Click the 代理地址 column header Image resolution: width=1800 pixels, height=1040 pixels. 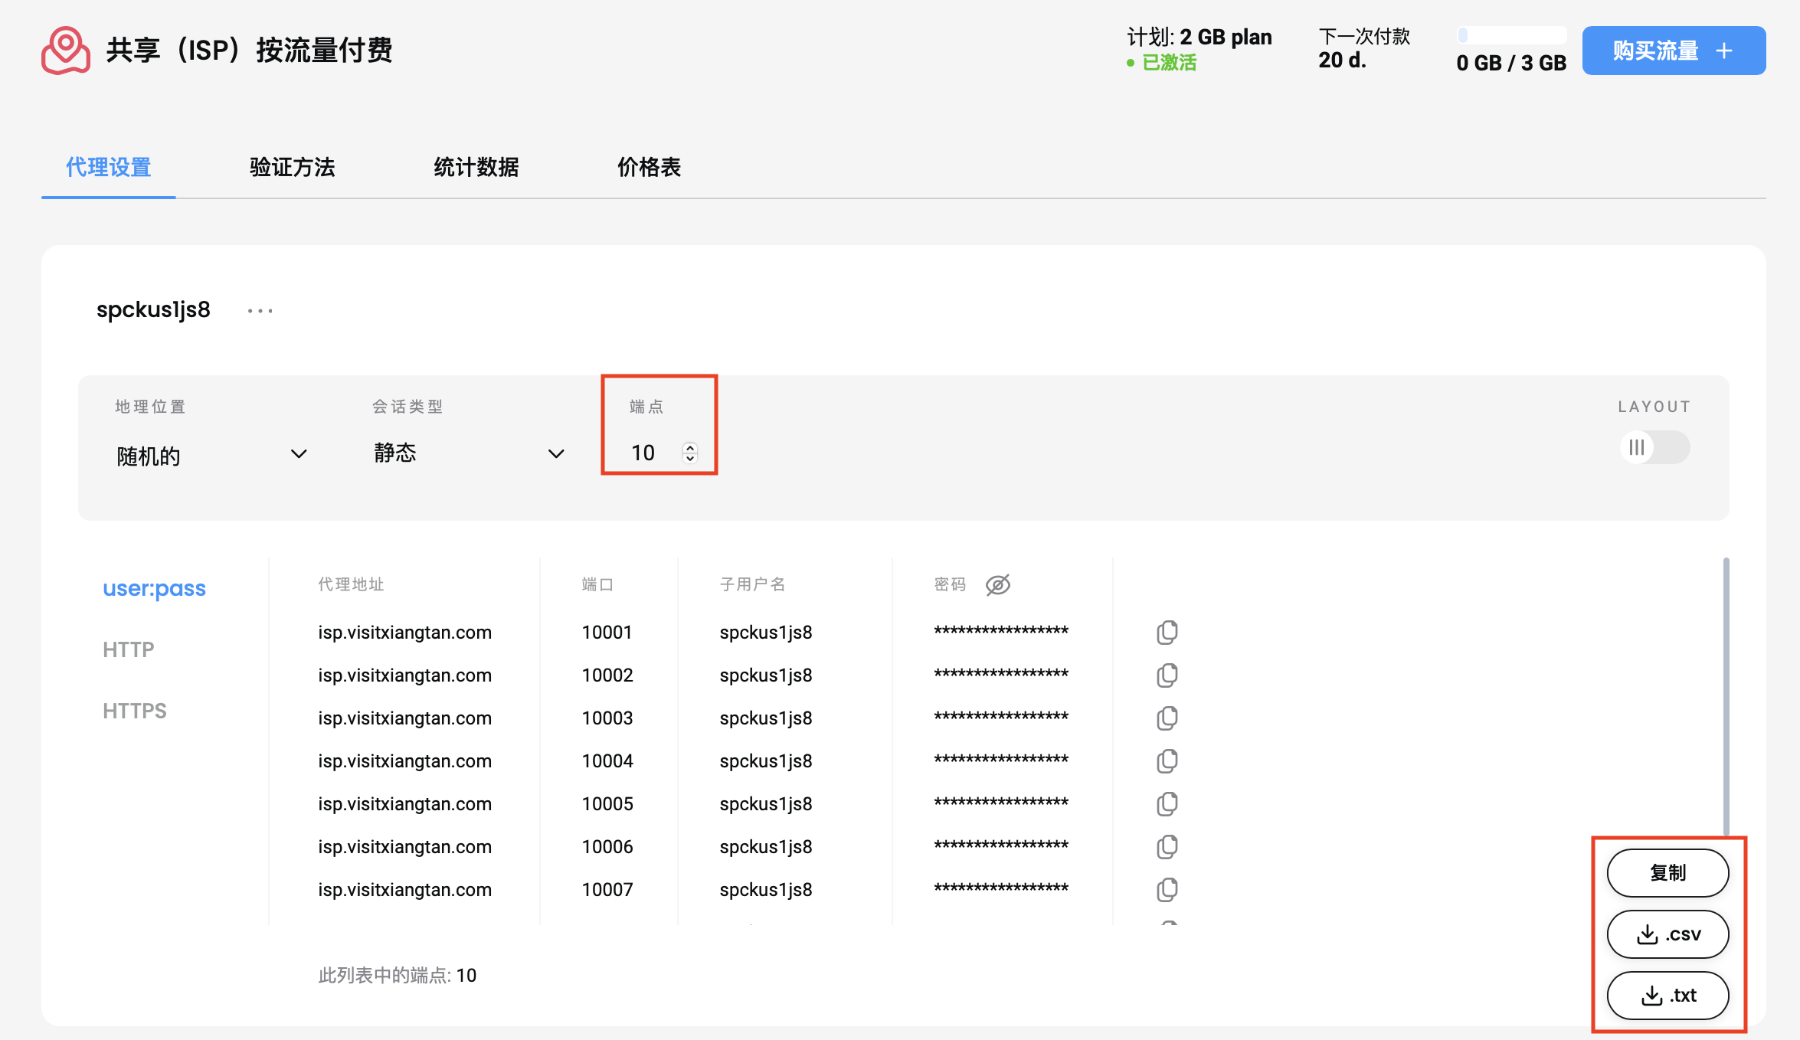click(x=351, y=585)
